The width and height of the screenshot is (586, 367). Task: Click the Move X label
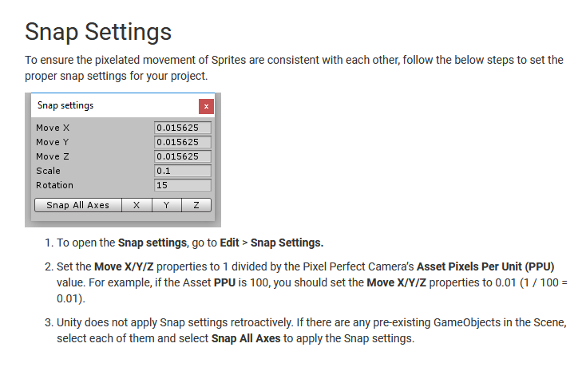click(53, 128)
